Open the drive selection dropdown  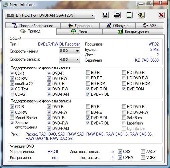[50, 15]
